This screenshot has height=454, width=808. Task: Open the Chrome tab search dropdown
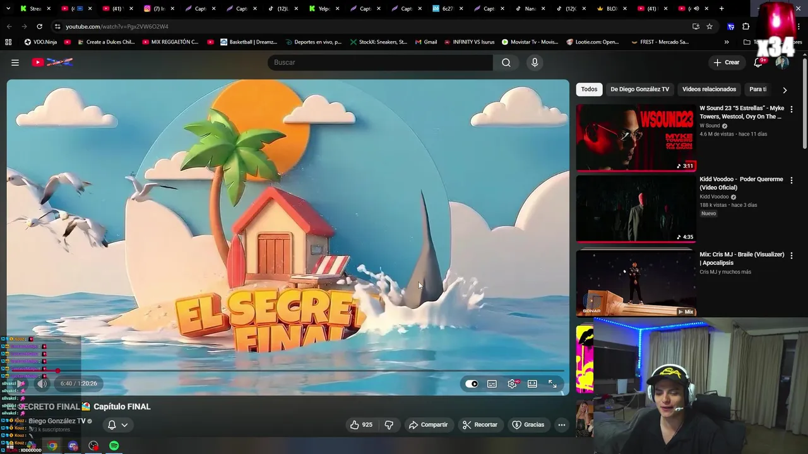8,9
